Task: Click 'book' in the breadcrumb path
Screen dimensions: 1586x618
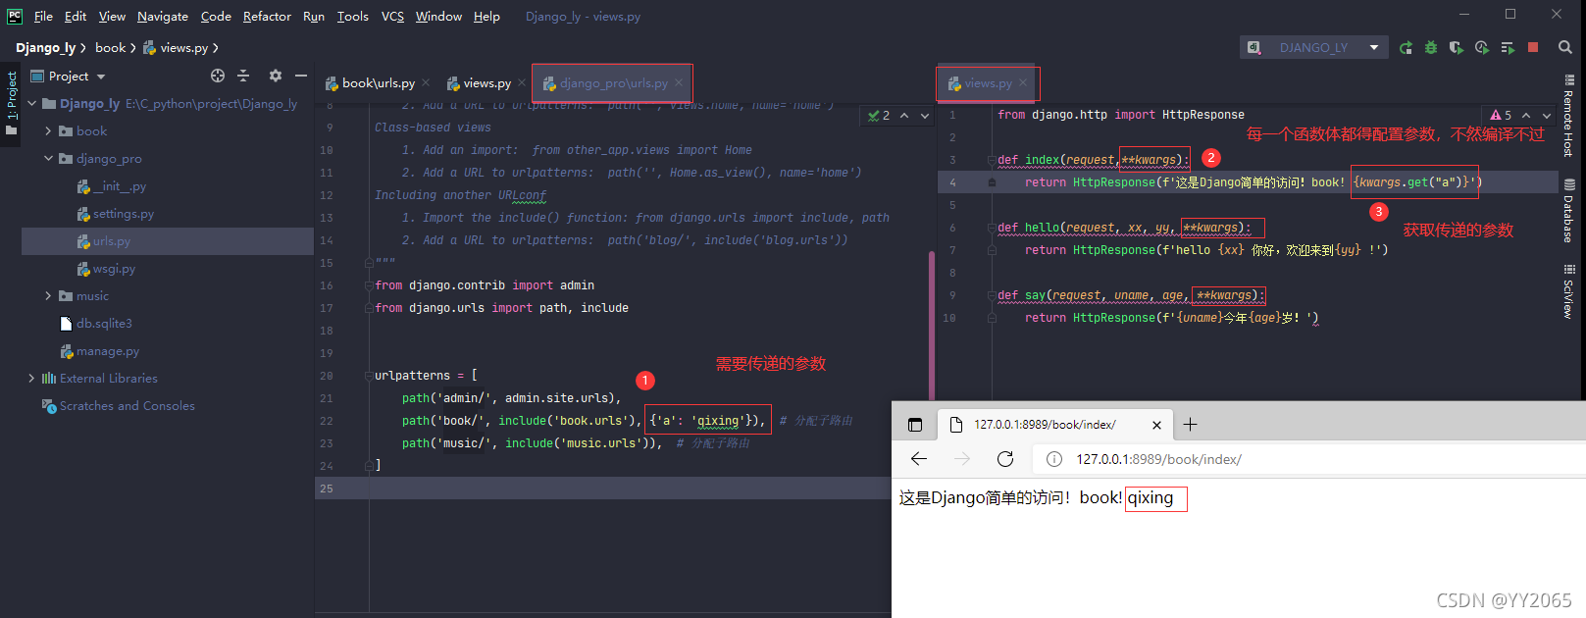Action: tap(110, 47)
